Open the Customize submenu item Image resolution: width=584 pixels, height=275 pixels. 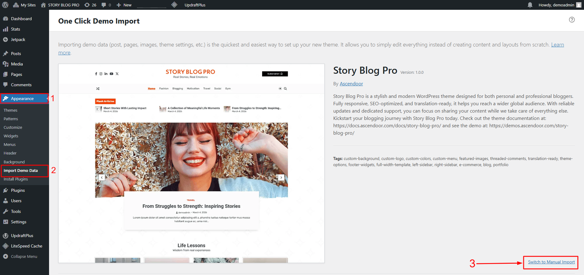click(13, 127)
